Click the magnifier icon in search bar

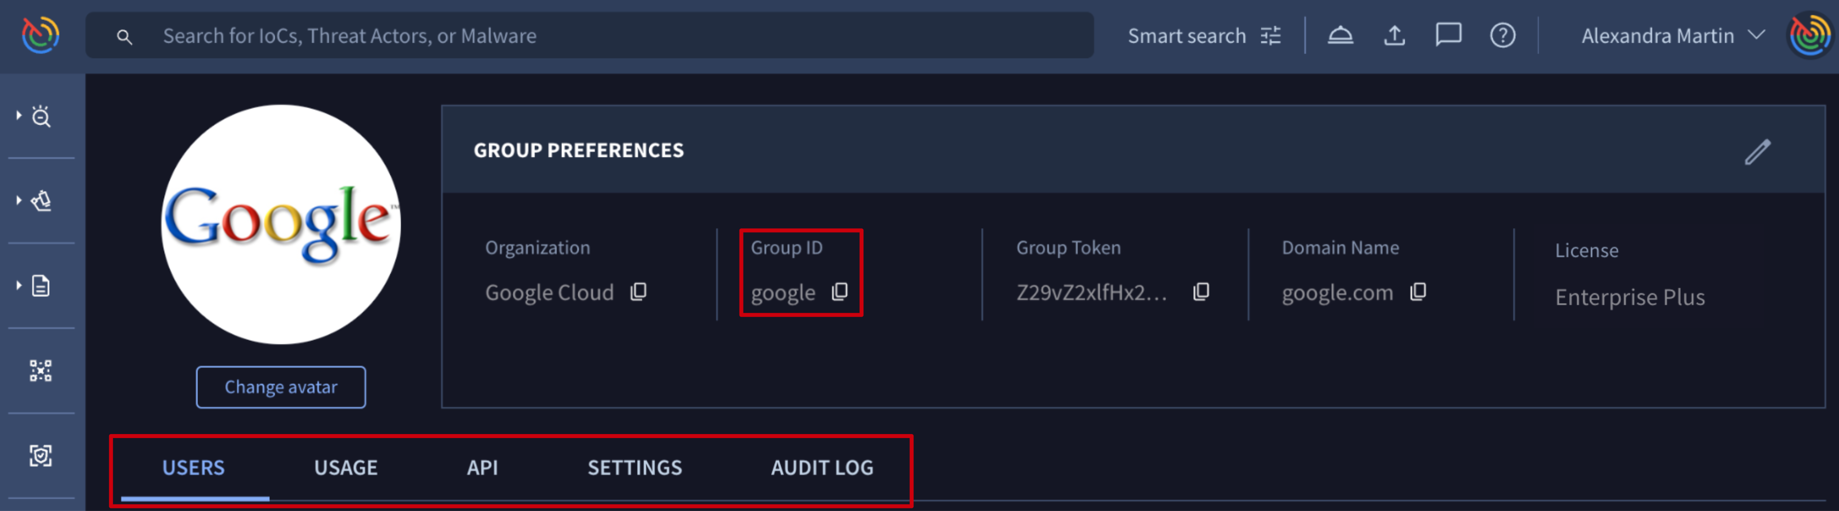(124, 36)
